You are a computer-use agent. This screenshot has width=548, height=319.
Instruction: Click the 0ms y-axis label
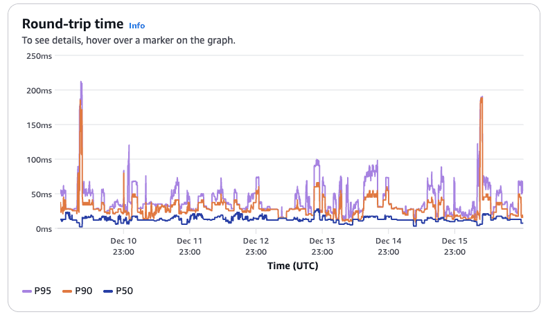[43, 229]
